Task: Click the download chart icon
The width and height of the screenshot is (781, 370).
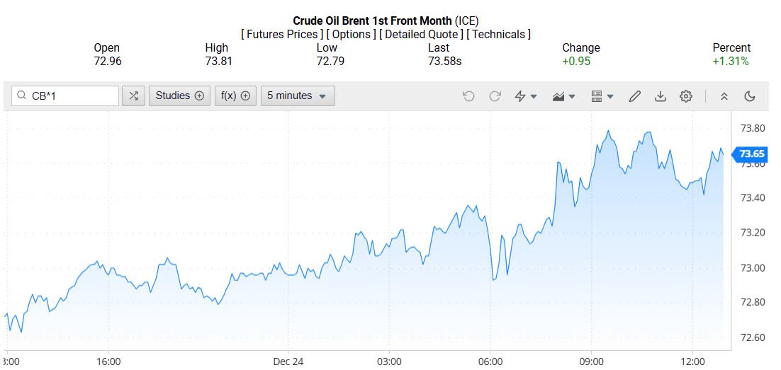Action: click(661, 96)
